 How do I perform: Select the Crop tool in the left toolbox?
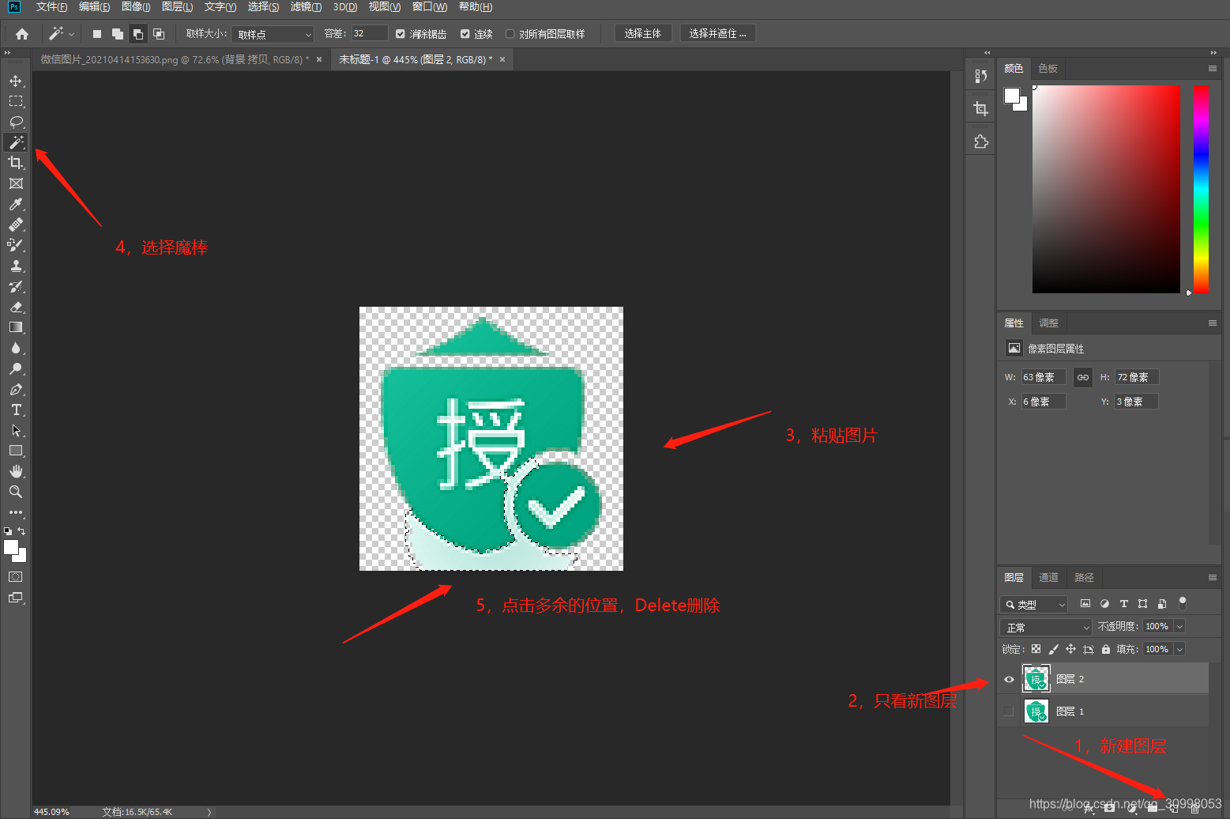point(16,163)
